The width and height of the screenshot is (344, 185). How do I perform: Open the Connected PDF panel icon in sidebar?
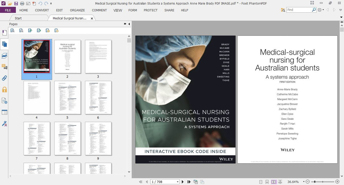[4, 101]
